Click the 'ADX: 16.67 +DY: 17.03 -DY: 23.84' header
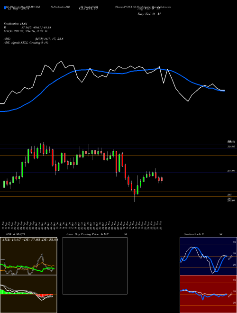 29,240
